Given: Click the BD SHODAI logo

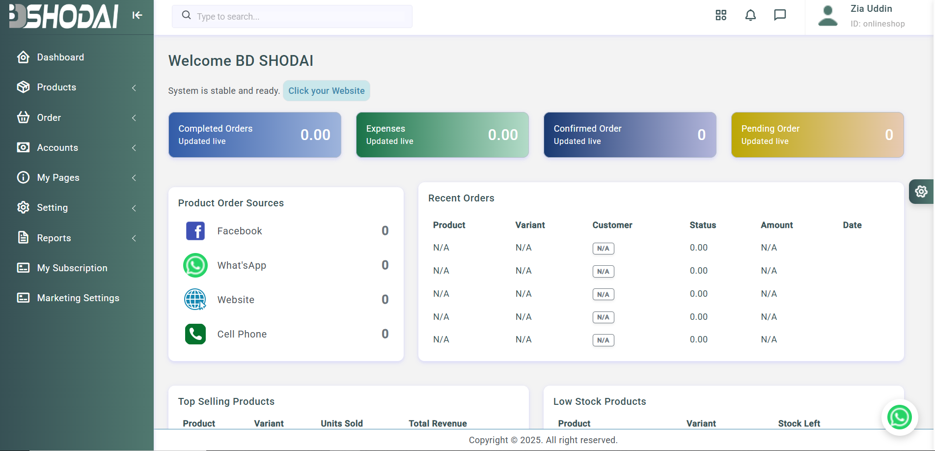Looking at the screenshot, I should coord(64,16).
